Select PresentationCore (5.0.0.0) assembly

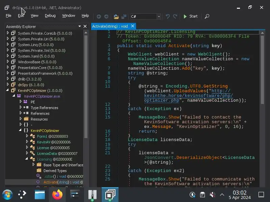(x=40, y=68)
